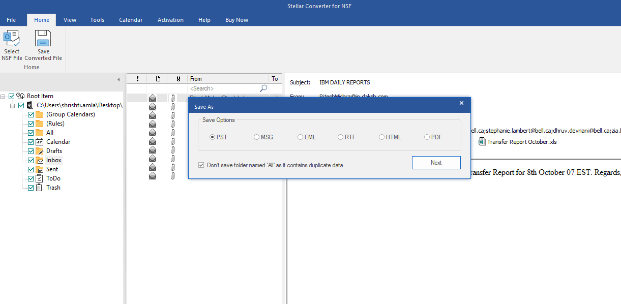
Task: Toggle the Trash folder checkbox
Action: [x=31, y=188]
